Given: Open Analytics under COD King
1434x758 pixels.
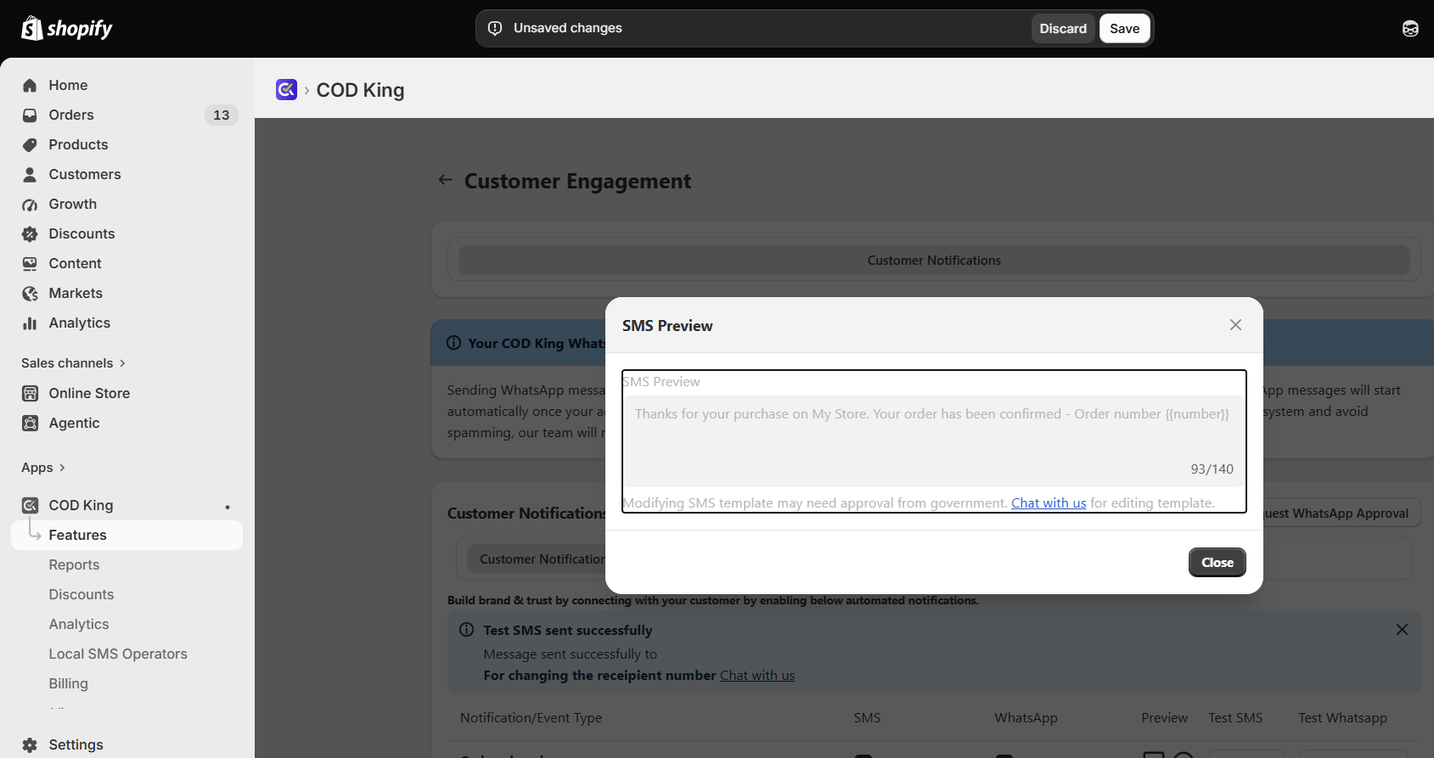Looking at the screenshot, I should [x=79, y=624].
